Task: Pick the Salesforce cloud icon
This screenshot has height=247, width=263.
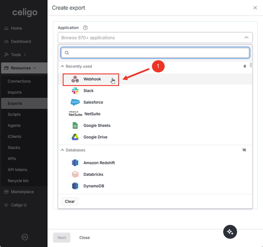Action: click(x=75, y=102)
